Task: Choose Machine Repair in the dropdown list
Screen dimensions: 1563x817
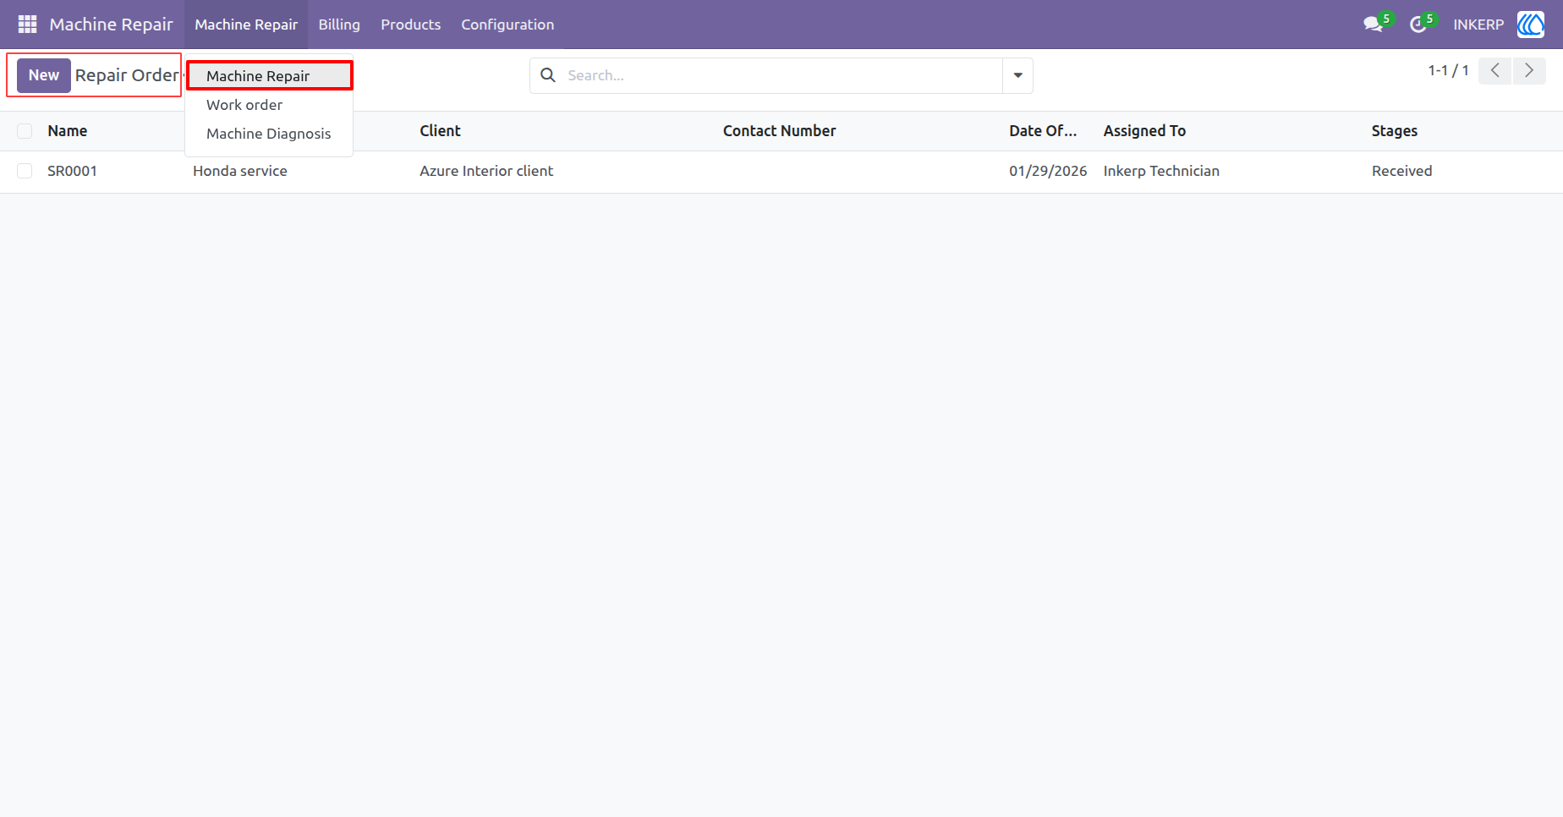Action: tap(269, 76)
